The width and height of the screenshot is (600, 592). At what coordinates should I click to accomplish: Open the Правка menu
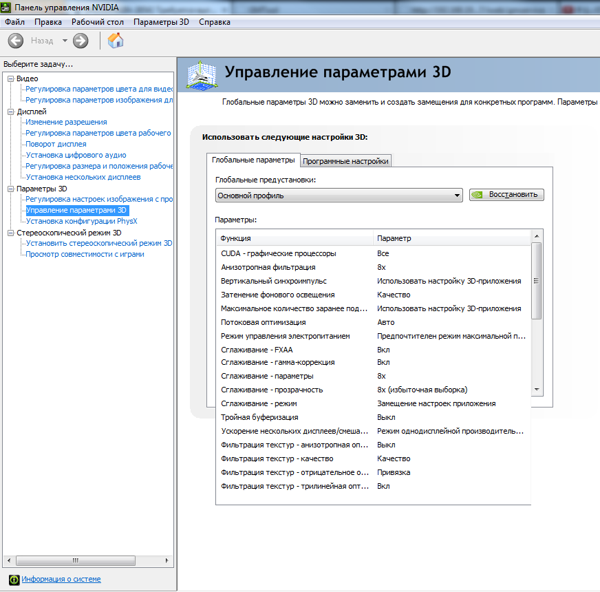point(48,22)
